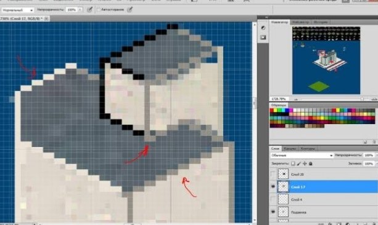Pick the red swatch in Swatches panel
The height and width of the screenshot is (225, 378).
pyautogui.click(x=272, y=110)
